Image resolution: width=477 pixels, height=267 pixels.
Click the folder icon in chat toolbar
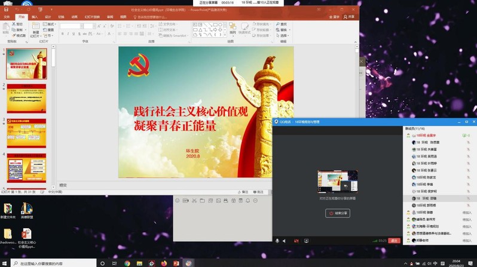point(203,200)
